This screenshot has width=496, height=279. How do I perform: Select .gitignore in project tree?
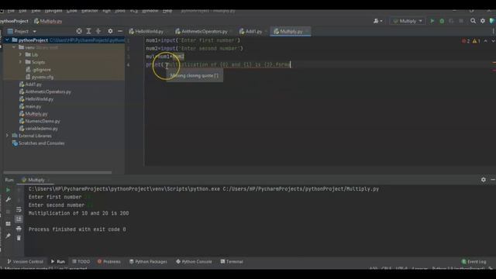click(x=41, y=70)
